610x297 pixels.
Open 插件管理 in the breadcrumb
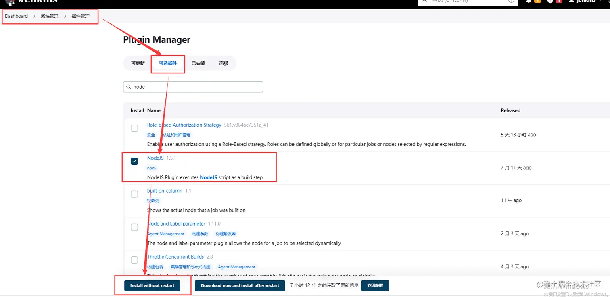[80, 16]
